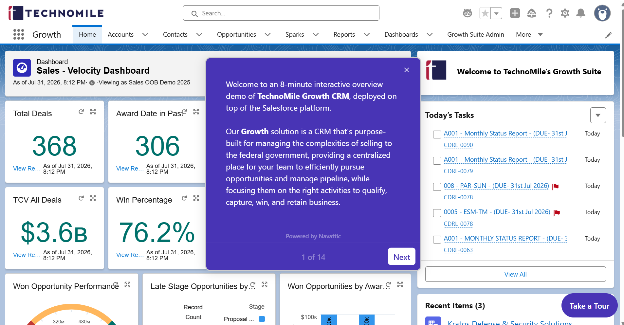Open the Favorites list dropdown arrow

point(496,13)
